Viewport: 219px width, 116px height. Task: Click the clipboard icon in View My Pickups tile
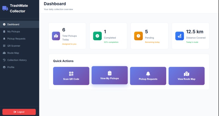click(110, 73)
